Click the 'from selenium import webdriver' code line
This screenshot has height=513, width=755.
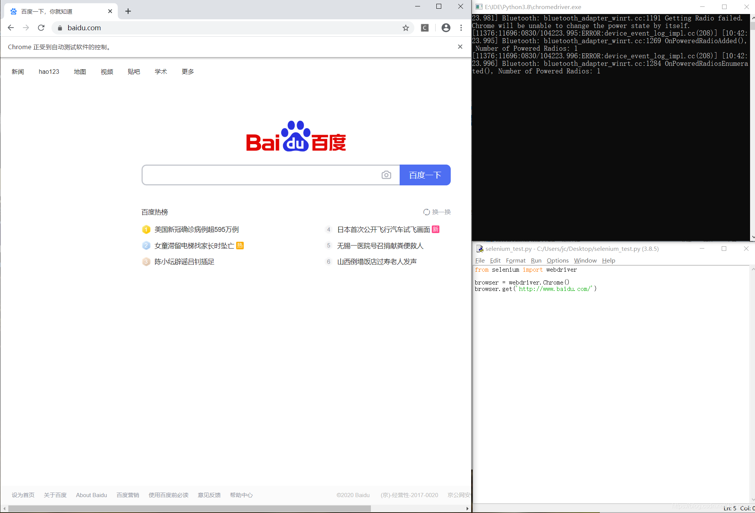point(526,270)
